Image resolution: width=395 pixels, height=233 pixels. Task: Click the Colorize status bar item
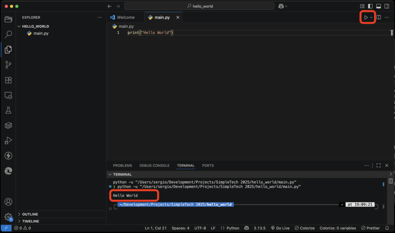(305, 228)
